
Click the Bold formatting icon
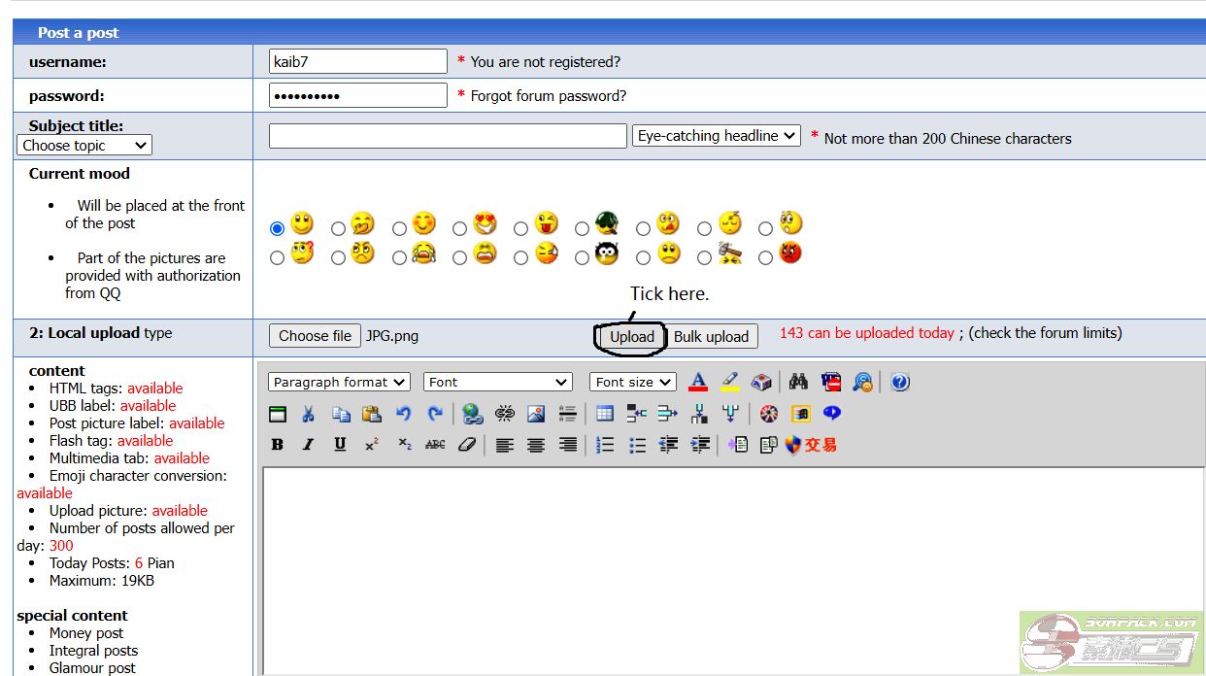pos(278,444)
